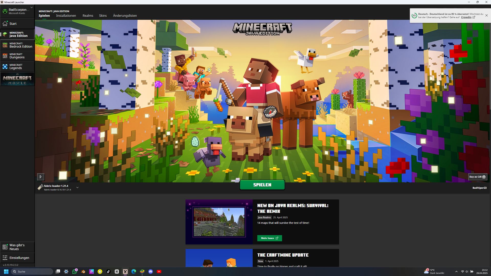
Task: Open Minecraft Java Edition in the sidebar
Action: pos(17,34)
